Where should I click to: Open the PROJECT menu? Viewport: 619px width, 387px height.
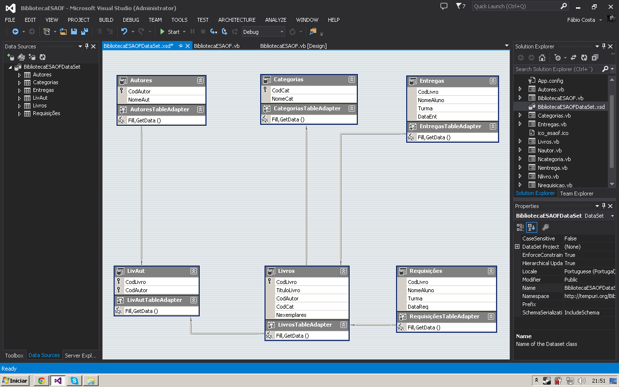(x=79, y=20)
